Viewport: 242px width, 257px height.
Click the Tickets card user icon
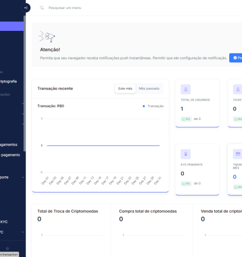tap(238, 89)
